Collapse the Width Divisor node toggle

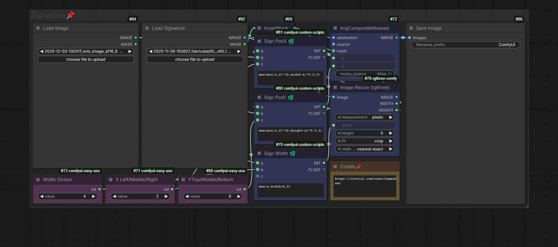point(38,180)
